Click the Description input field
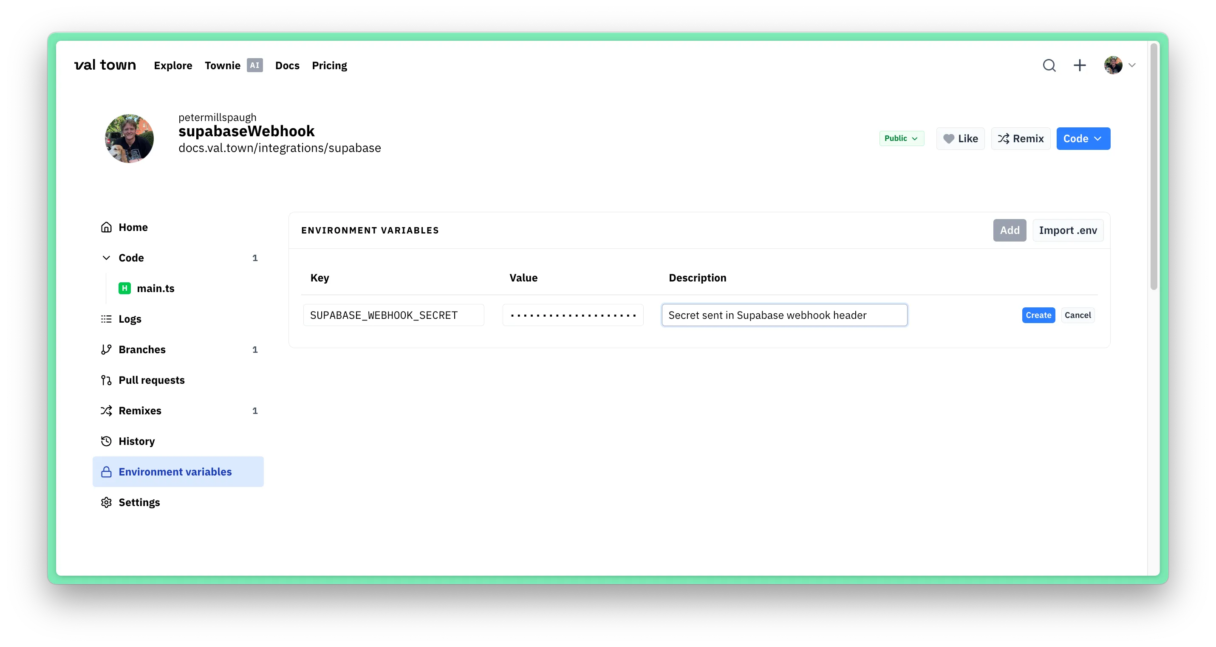The width and height of the screenshot is (1216, 647). 783,315
